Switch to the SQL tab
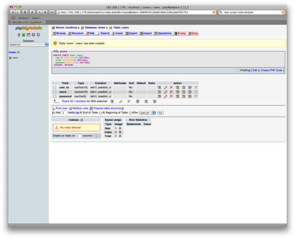This screenshot has height=238, width=295. pyautogui.click(x=90, y=33)
